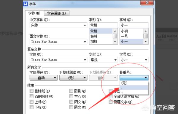
Task: Enable the 全部大写字母(A) checkbox
Action: 111,96
